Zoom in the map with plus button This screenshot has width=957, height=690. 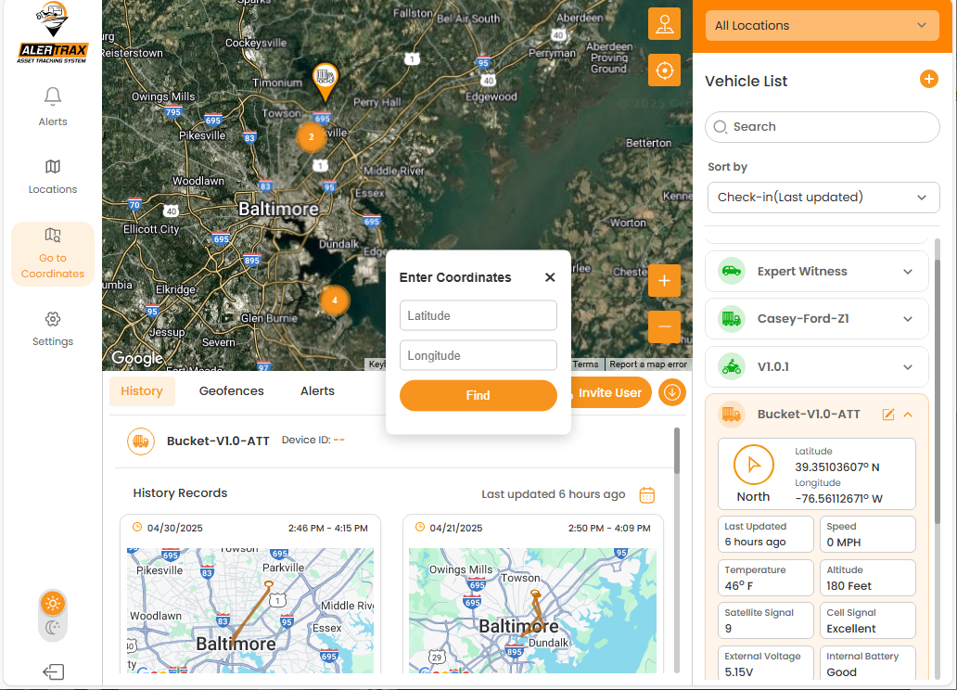(664, 280)
